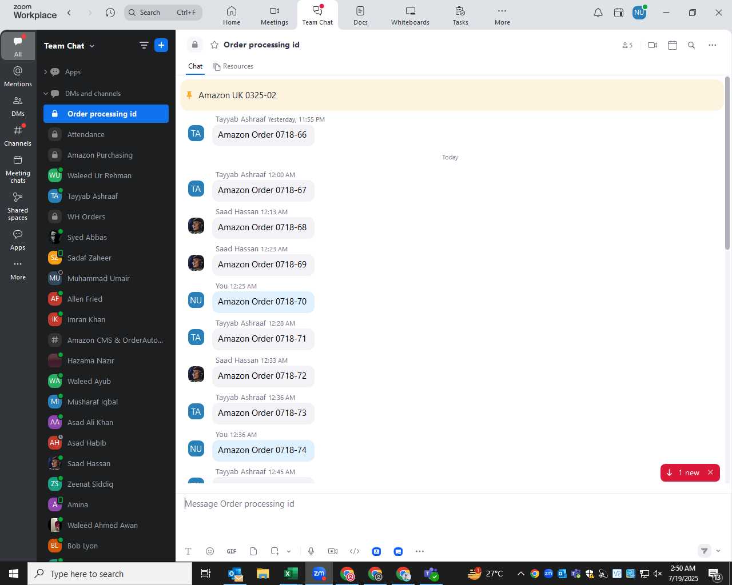The width and height of the screenshot is (732, 585).
Task: Open the Home tab
Action: [232, 15]
